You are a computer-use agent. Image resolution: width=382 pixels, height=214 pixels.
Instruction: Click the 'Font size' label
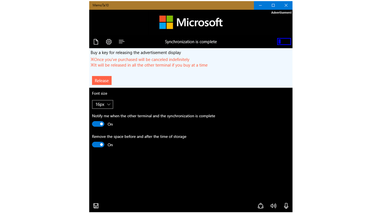click(100, 93)
